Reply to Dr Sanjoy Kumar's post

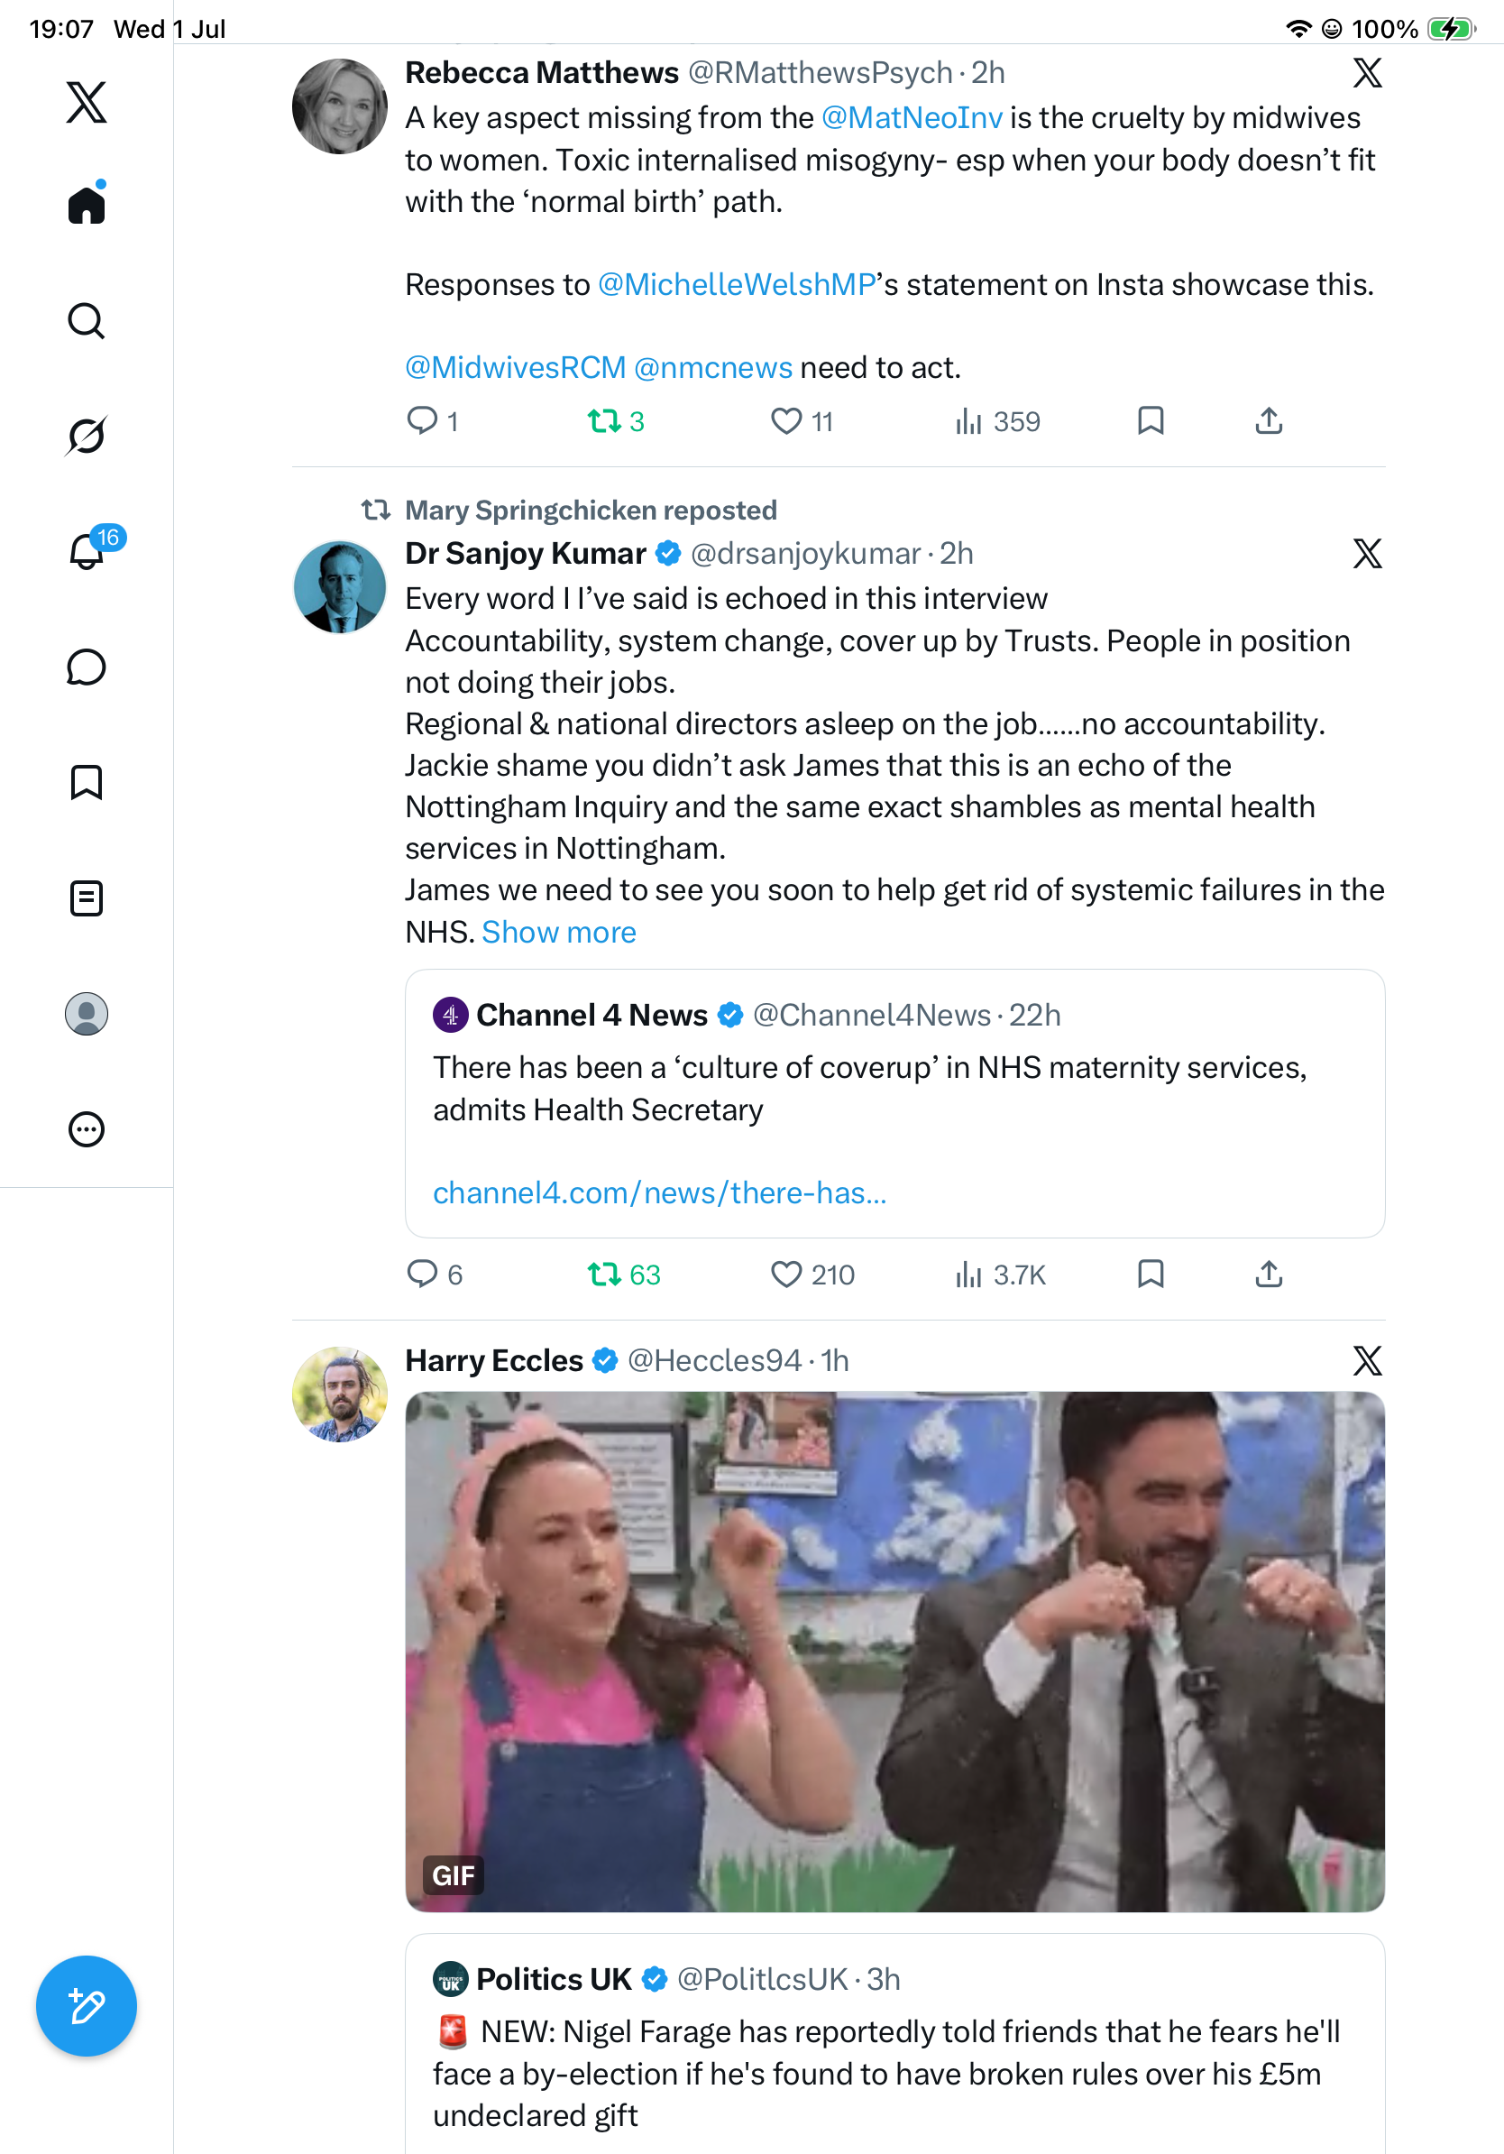422,1274
